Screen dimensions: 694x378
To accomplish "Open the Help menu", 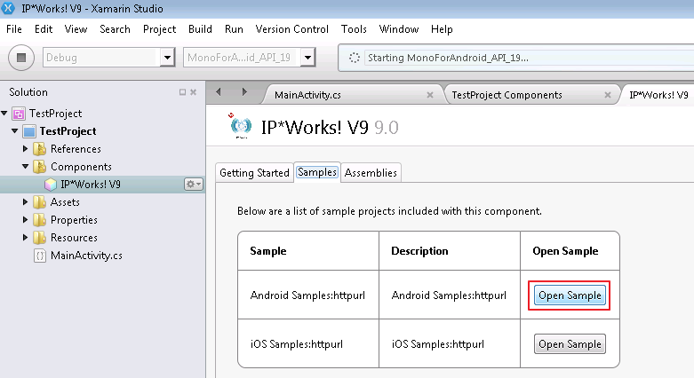I will click(442, 29).
